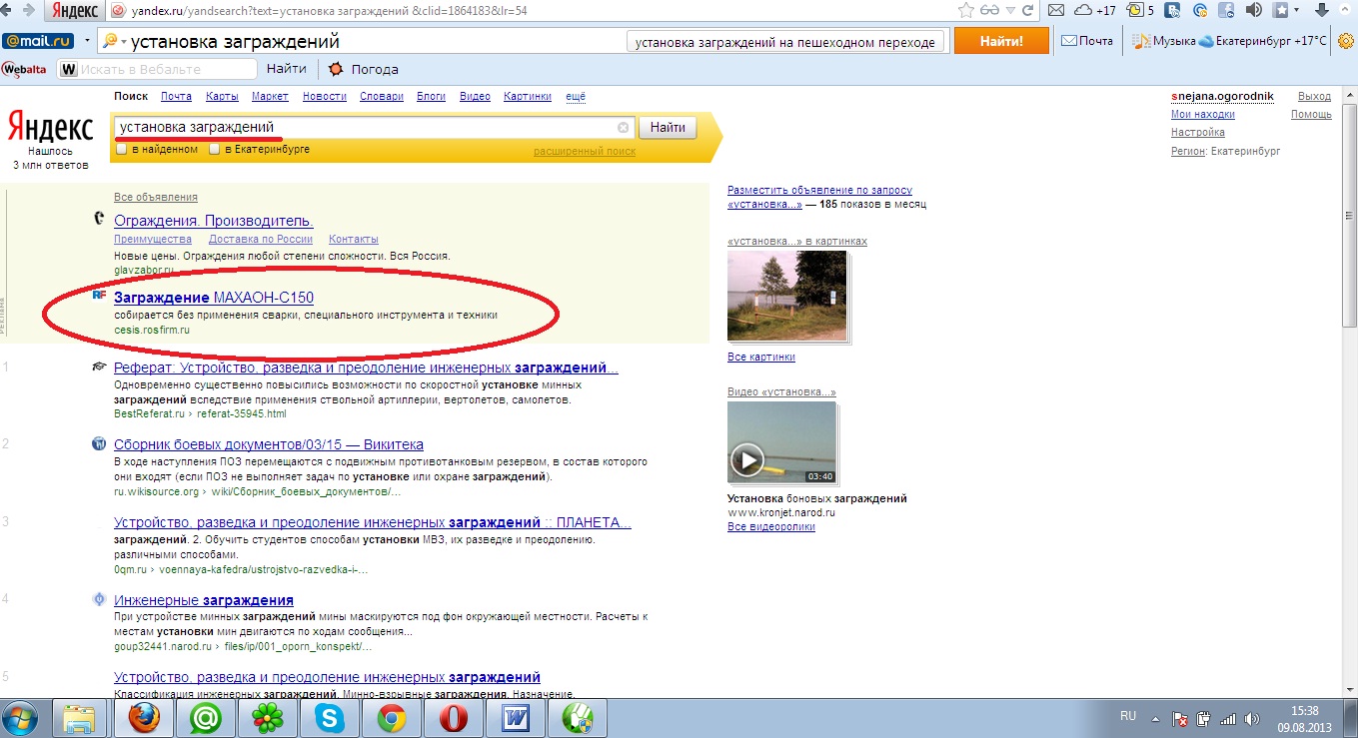Open the 'ещё' services menu
The width and height of the screenshot is (1358, 738).
coord(576,97)
